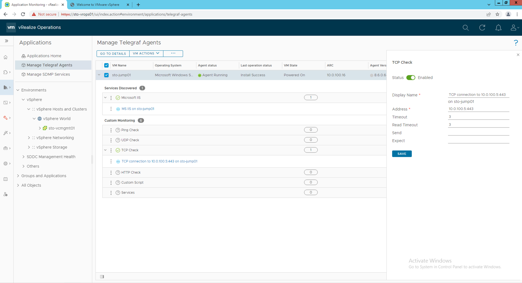Open actions menu for UDP Check row

pos(111,140)
